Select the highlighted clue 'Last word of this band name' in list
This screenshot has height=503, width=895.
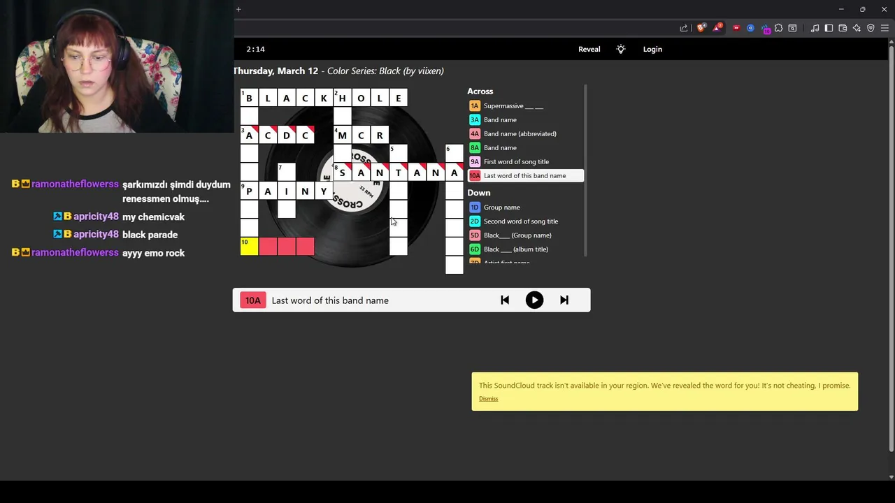coord(525,175)
